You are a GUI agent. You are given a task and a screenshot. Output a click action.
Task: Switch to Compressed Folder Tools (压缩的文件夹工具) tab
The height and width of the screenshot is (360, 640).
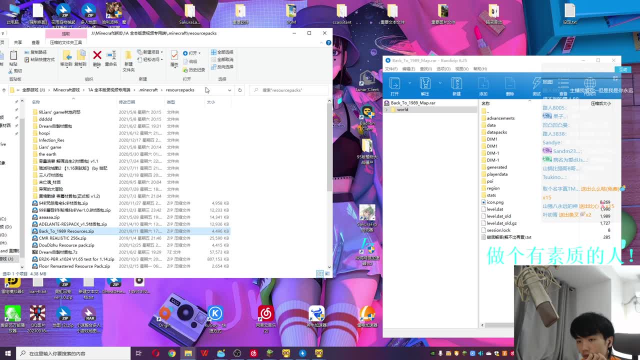[x=66, y=42]
